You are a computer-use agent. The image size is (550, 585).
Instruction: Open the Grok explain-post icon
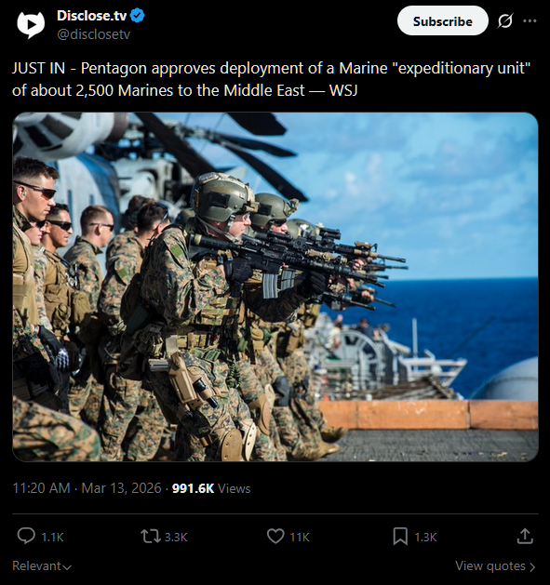point(504,20)
